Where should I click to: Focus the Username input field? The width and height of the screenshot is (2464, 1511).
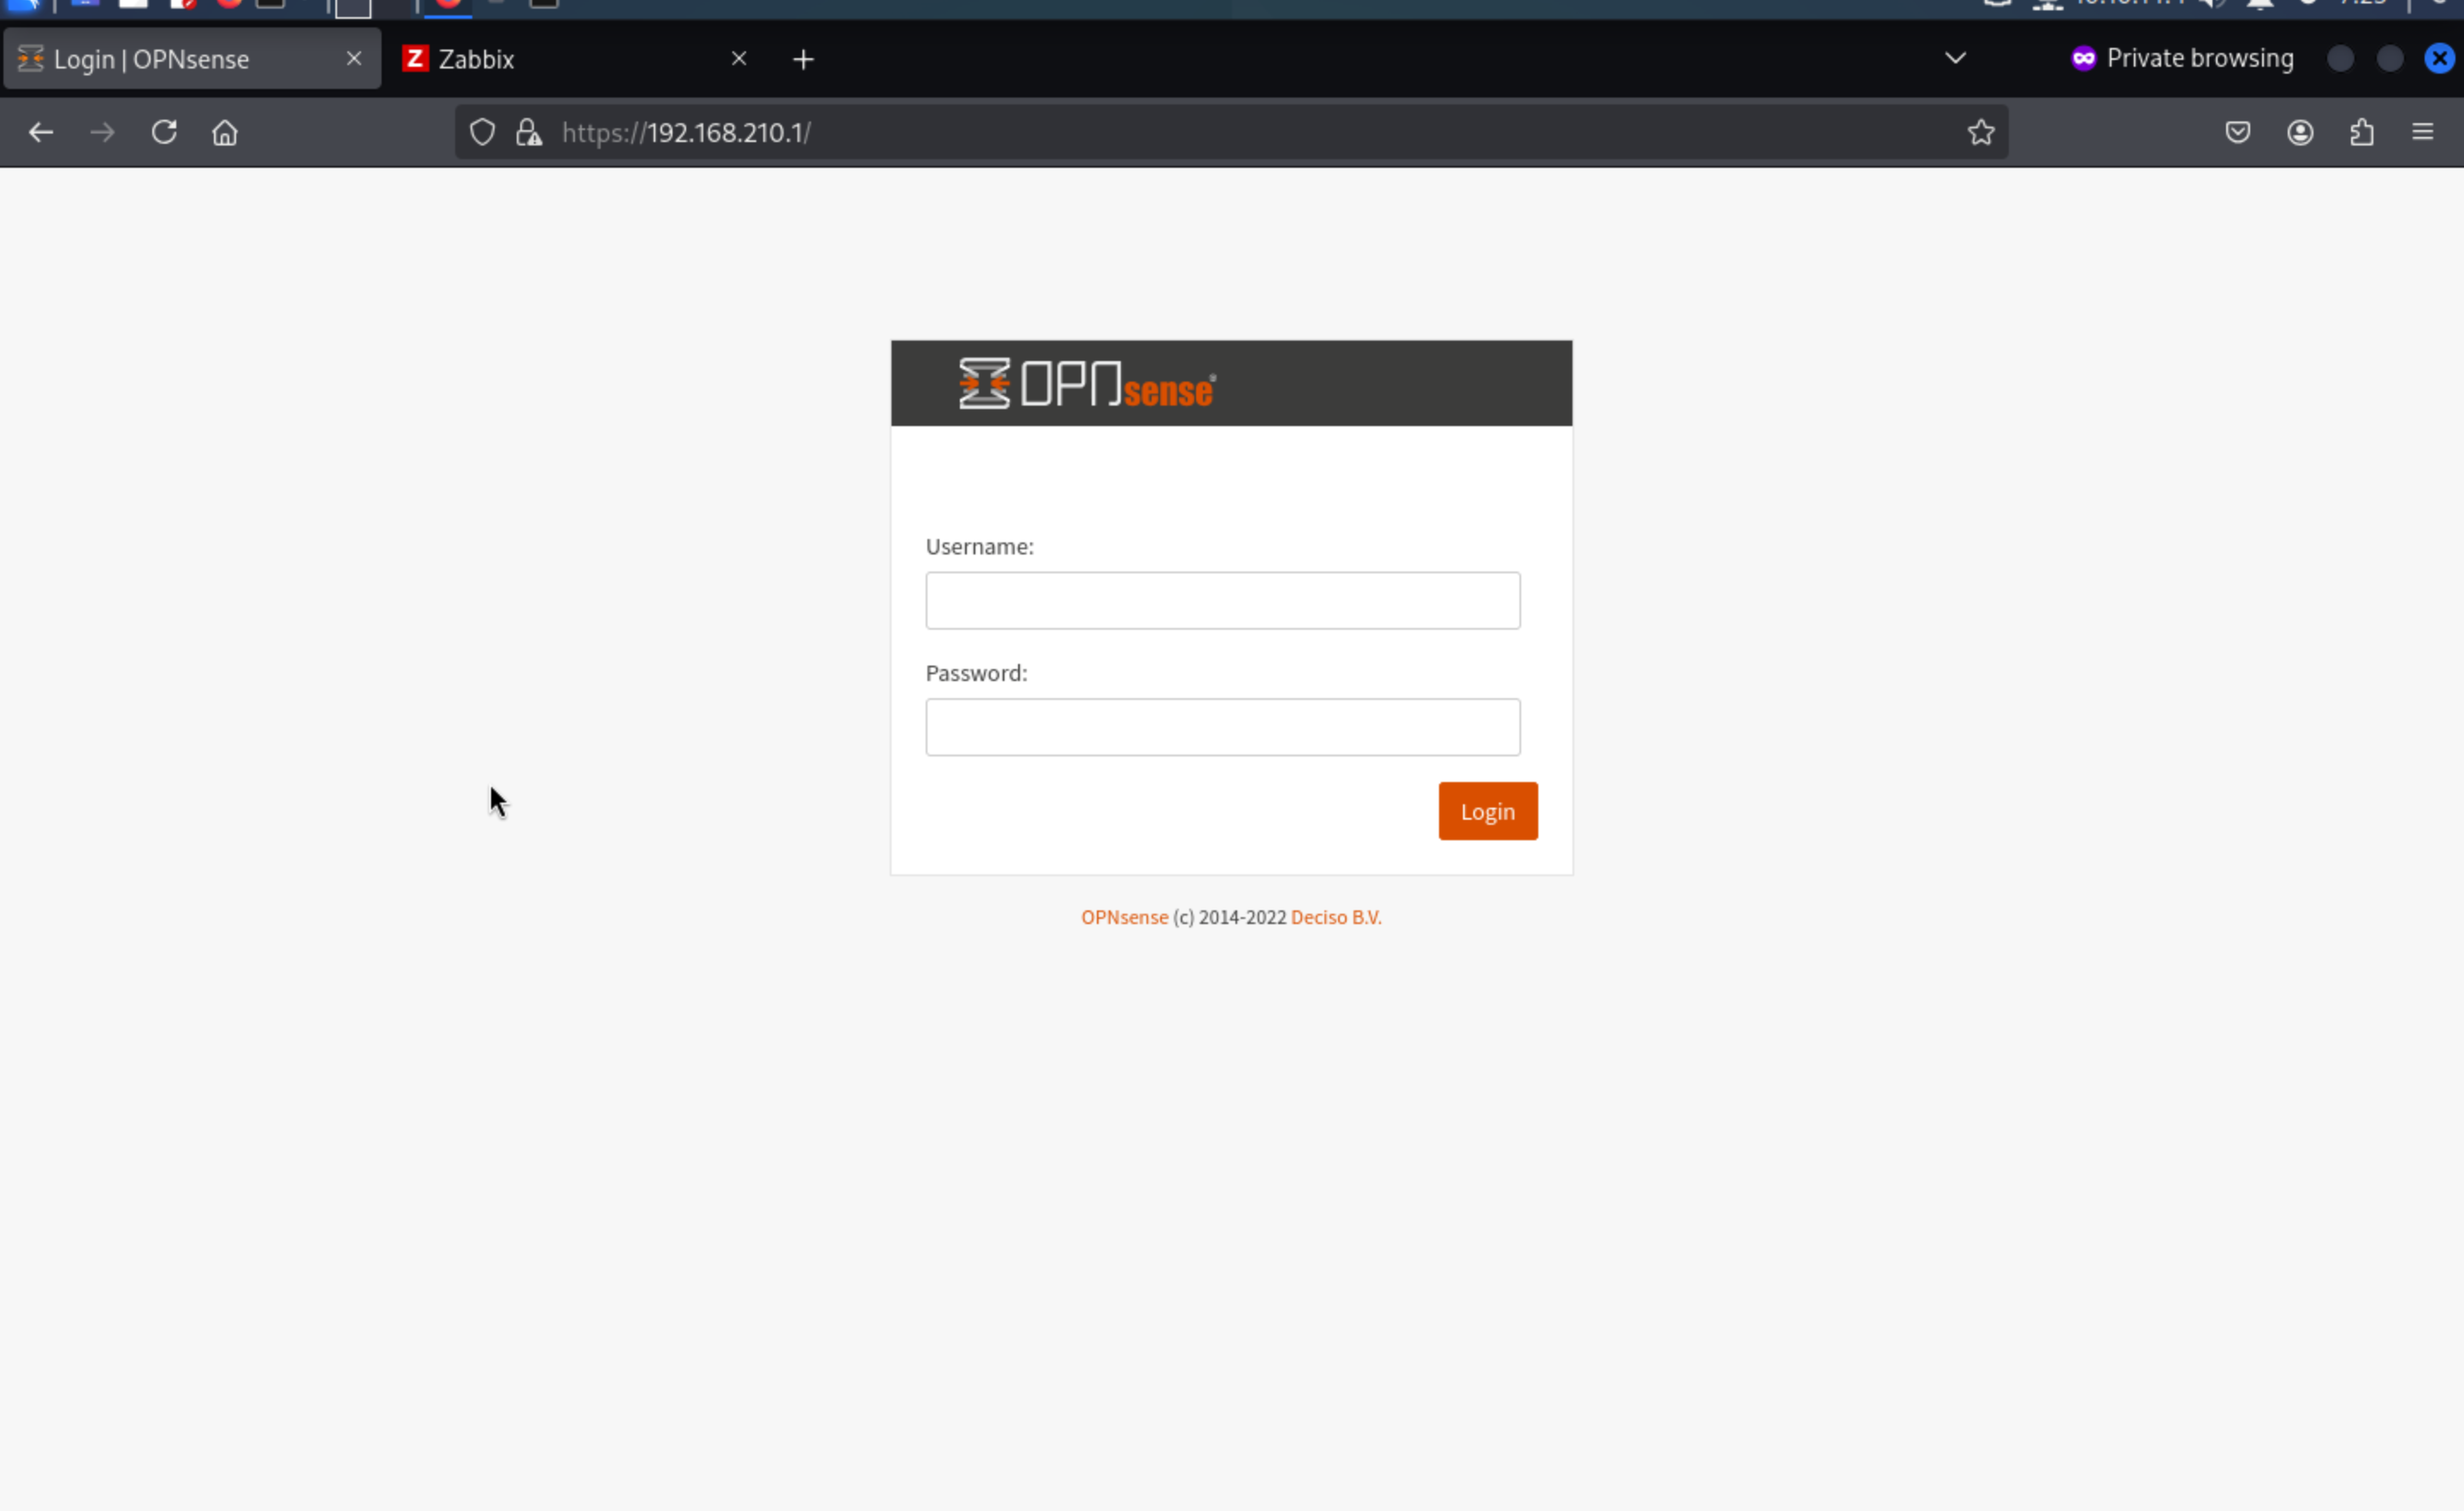coord(1222,600)
